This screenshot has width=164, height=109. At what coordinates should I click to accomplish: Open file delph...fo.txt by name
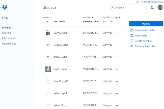(x=60, y=57)
